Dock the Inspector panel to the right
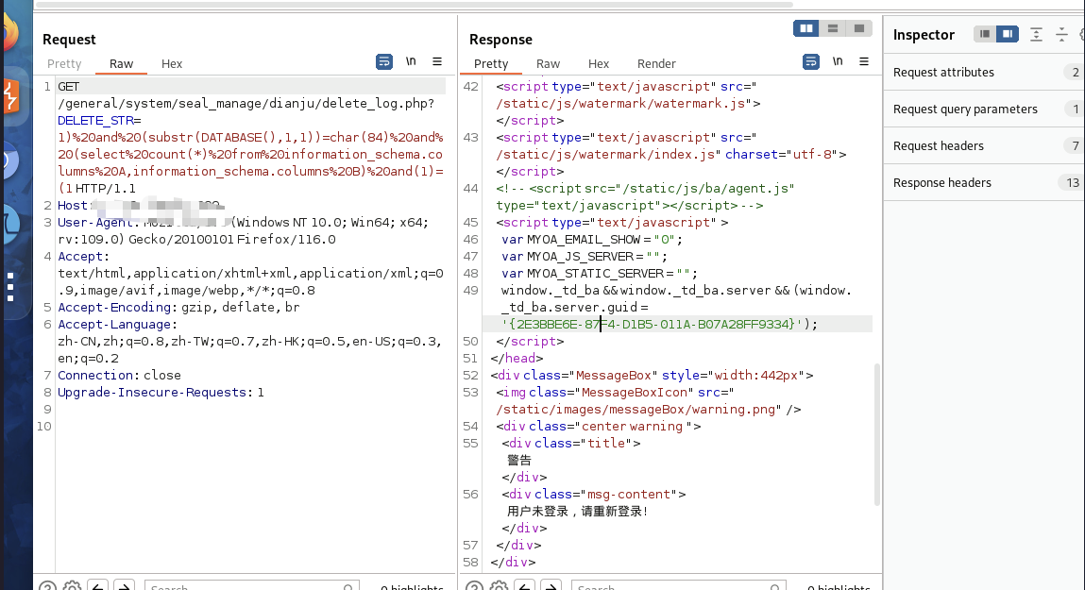Screen dimensions: 1085x590 pos(1008,34)
